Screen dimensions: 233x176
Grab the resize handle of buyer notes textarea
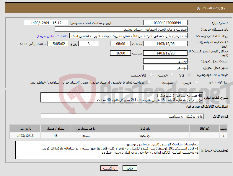coord(17,157)
